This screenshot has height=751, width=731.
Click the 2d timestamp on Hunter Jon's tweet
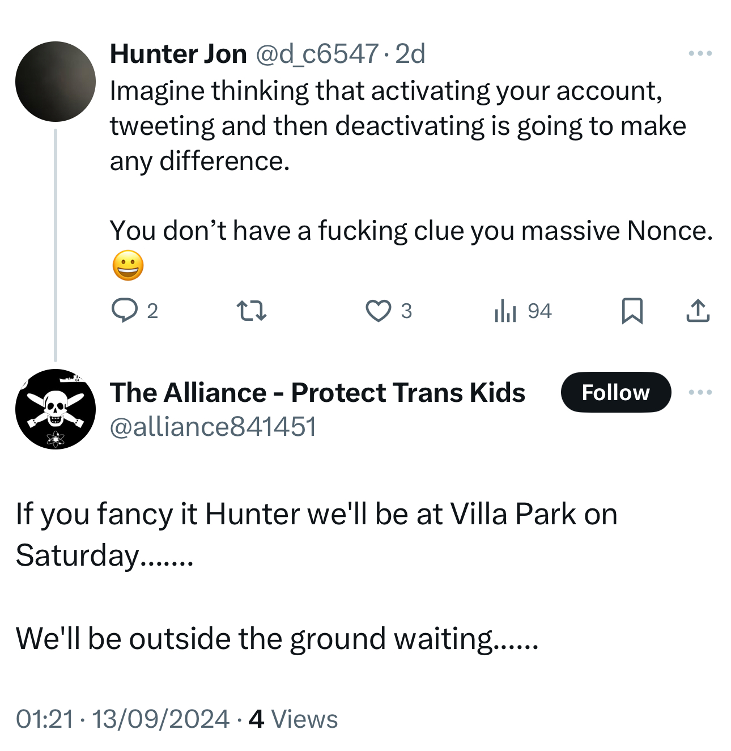pyautogui.click(x=410, y=54)
